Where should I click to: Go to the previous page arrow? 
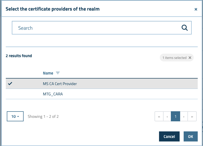coord(167,116)
